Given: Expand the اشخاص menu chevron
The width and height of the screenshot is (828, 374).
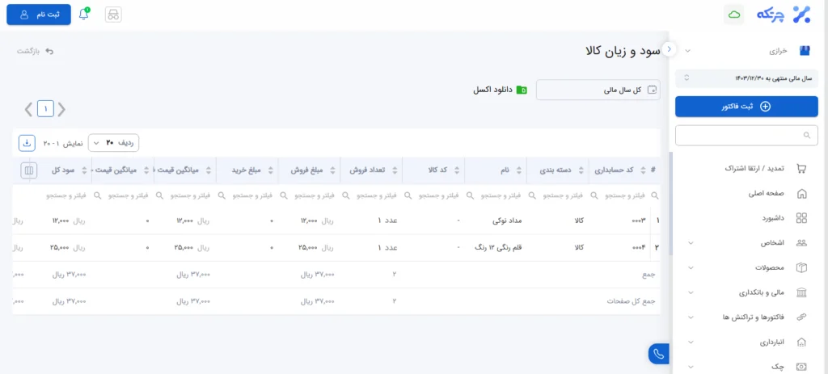Looking at the screenshot, I should pos(691,243).
